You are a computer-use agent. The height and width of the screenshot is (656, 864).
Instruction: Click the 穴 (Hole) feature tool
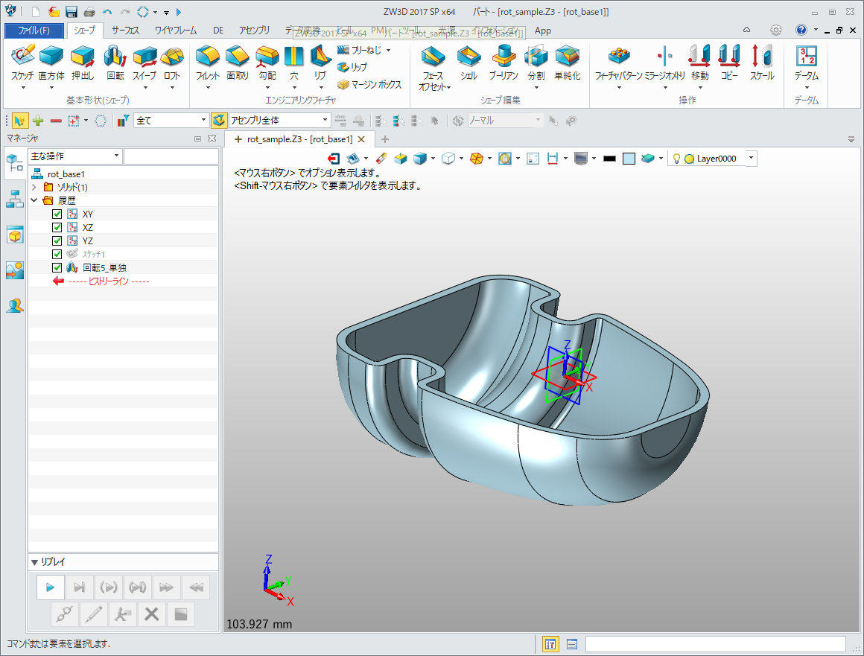pos(293,63)
